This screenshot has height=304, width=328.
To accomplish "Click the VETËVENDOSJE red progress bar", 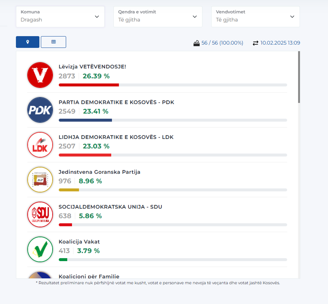I will click(x=89, y=85).
